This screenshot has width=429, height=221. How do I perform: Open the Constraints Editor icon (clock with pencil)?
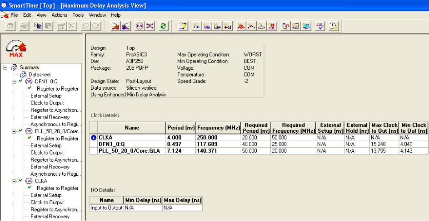(x=183, y=26)
